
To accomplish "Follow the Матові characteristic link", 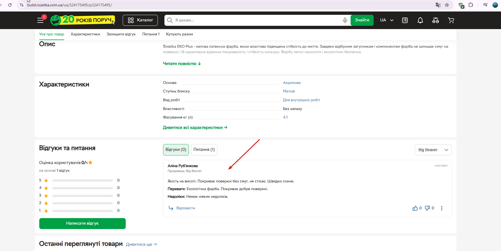I will point(289,91).
